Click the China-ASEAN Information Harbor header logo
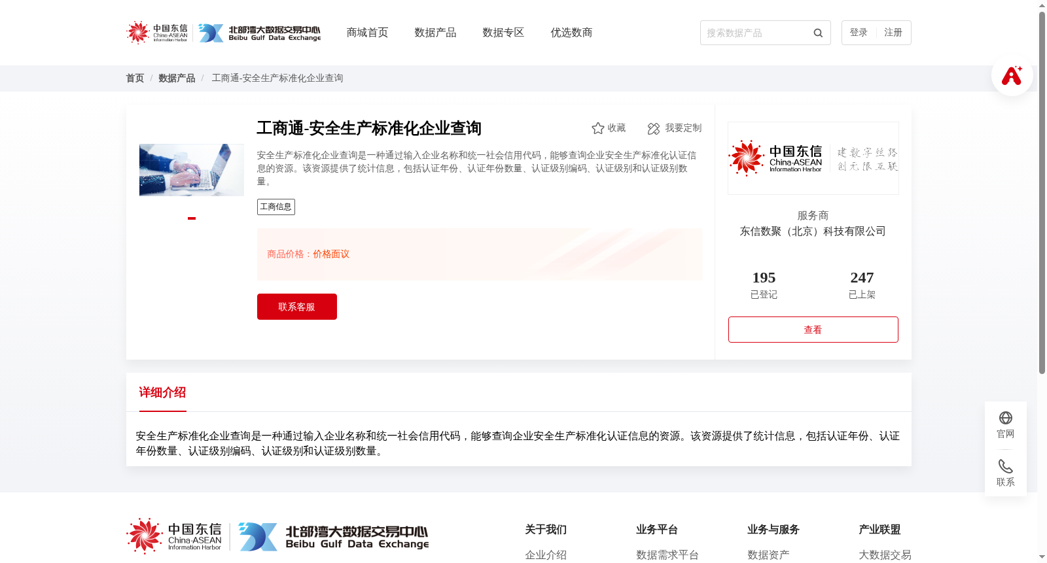 pos(157,33)
